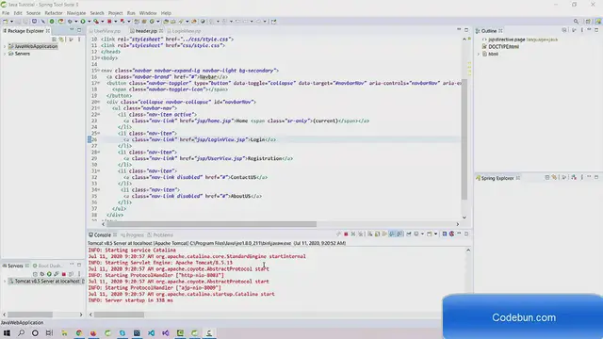Open Windows taskbar search
Viewport: 603px width, 339px height.
coord(21,332)
